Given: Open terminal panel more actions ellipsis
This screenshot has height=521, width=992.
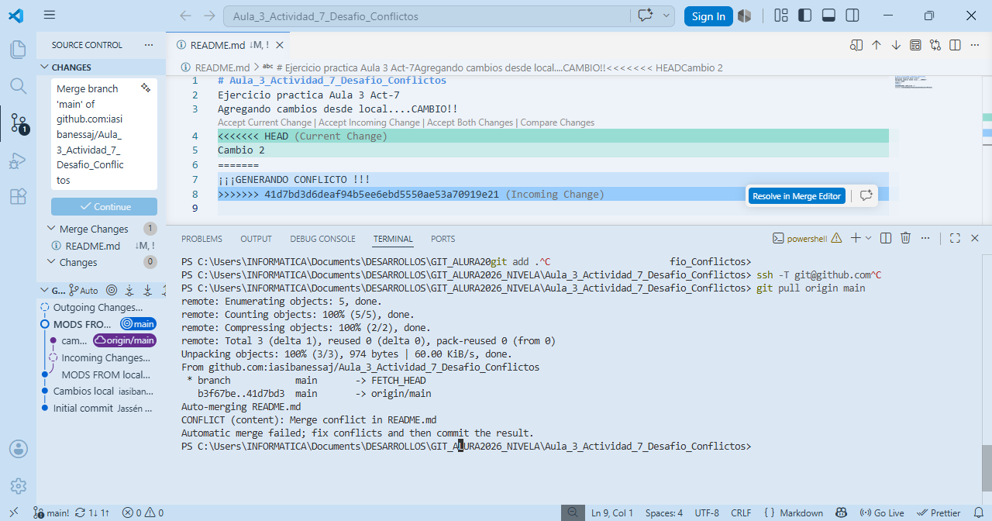Looking at the screenshot, I should [x=925, y=238].
